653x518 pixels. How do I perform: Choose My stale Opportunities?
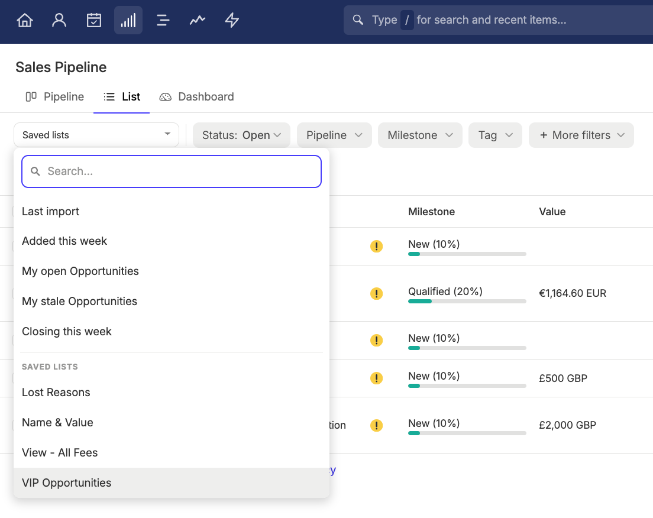pos(172,301)
